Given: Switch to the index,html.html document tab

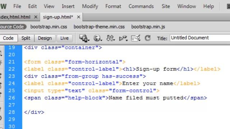Looking at the screenshot, I should pos(15,17).
